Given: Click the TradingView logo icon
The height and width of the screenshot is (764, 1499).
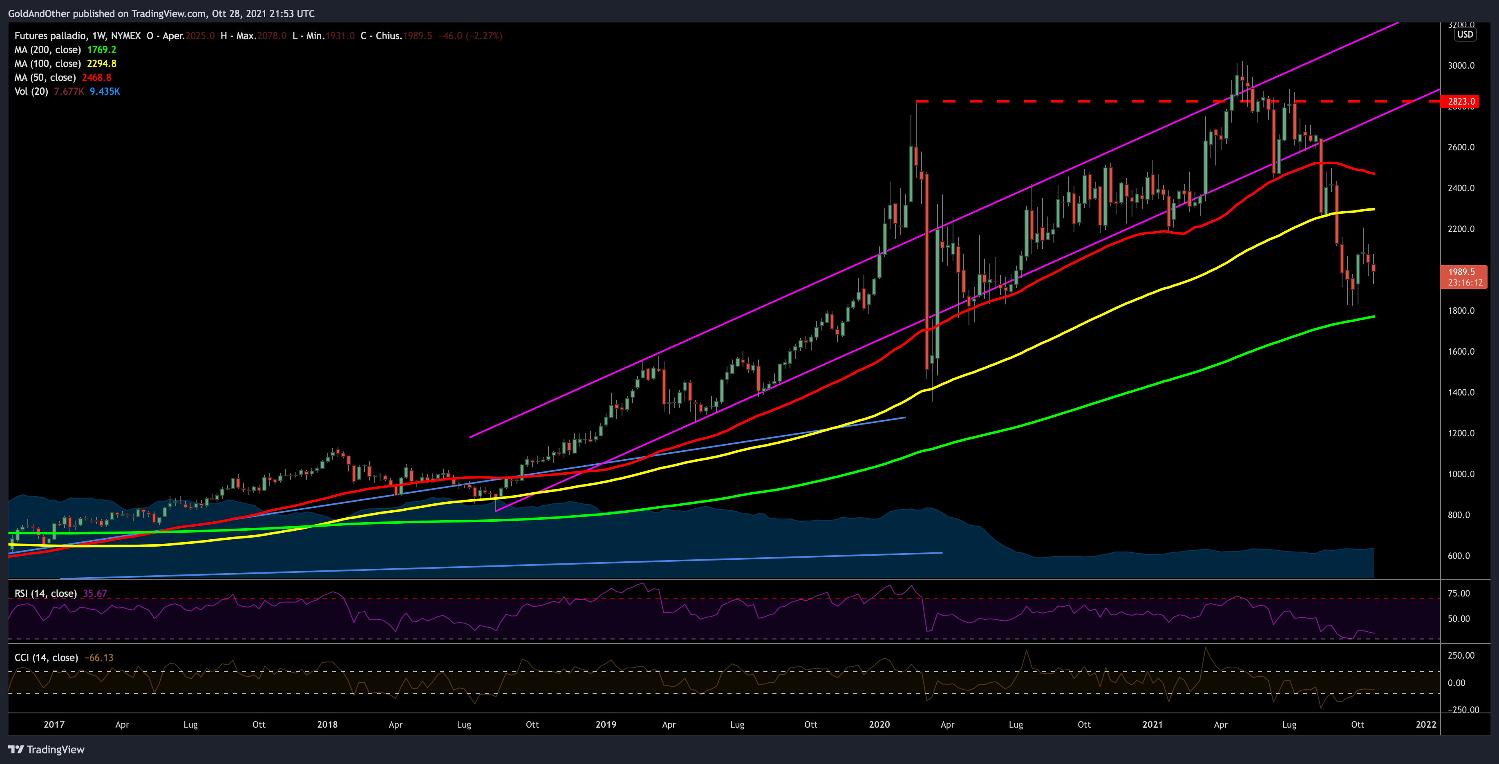Looking at the screenshot, I should pos(16,749).
